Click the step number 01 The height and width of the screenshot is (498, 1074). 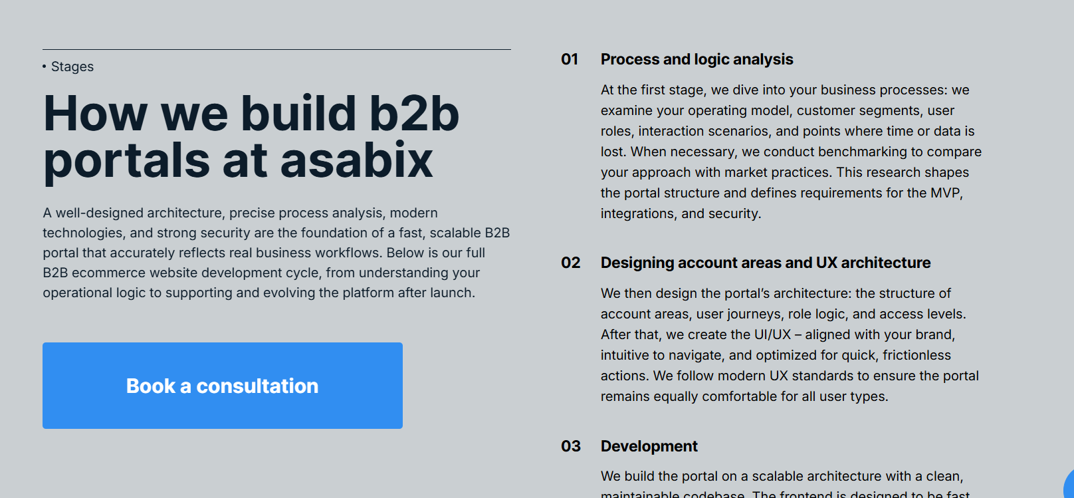click(x=570, y=59)
